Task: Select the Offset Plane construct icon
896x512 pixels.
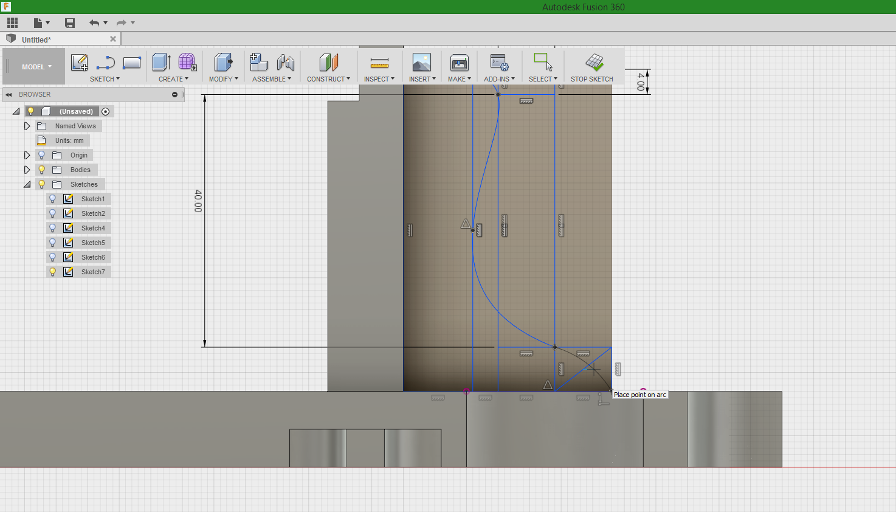Action: (328, 62)
